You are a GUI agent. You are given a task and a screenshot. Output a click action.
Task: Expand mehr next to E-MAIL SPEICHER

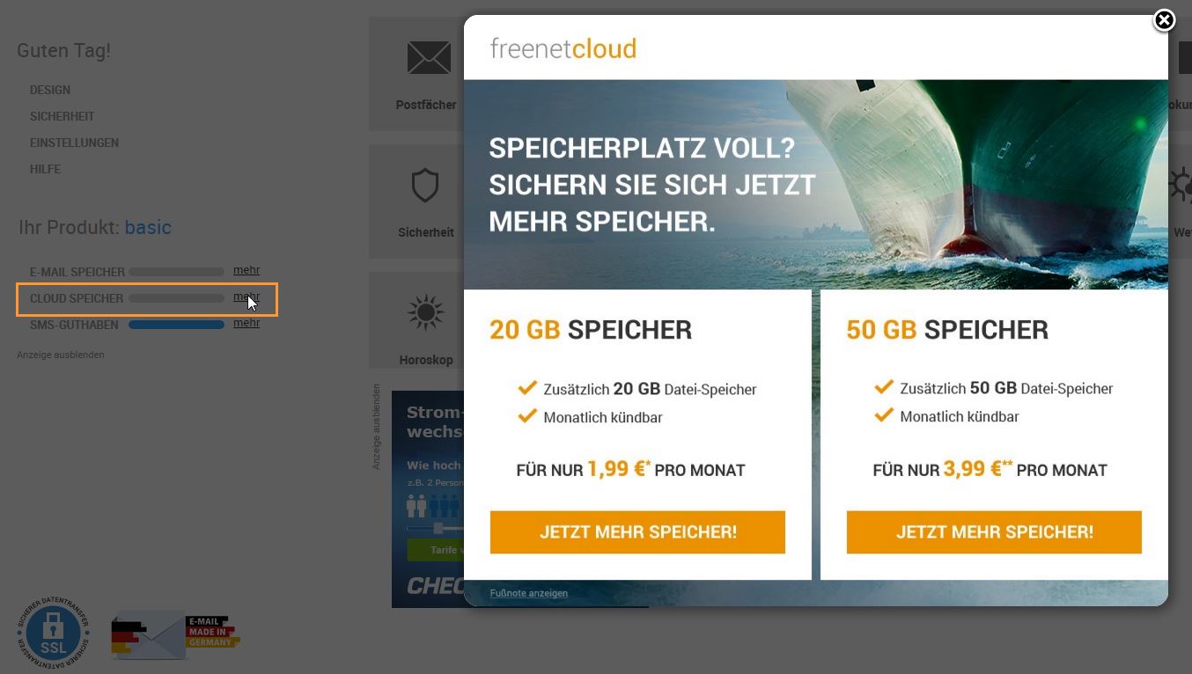pyautogui.click(x=246, y=270)
